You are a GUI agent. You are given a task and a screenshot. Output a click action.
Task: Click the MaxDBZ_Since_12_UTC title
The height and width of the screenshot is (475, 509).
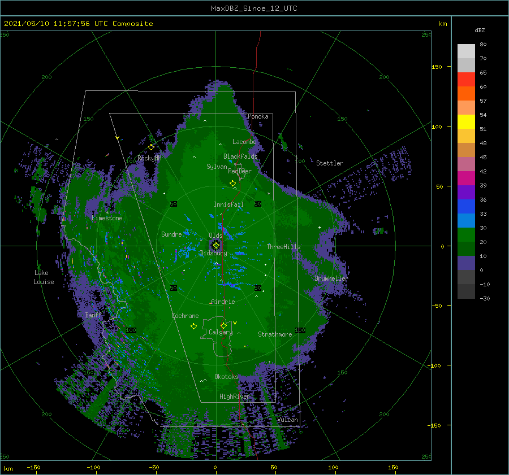pos(254,8)
